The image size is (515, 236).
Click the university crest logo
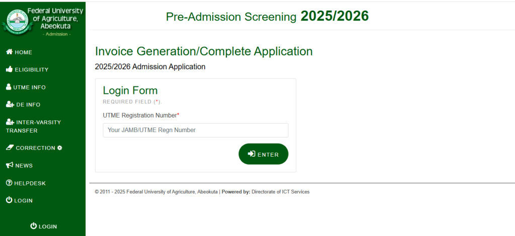click(x=17, y=22)
